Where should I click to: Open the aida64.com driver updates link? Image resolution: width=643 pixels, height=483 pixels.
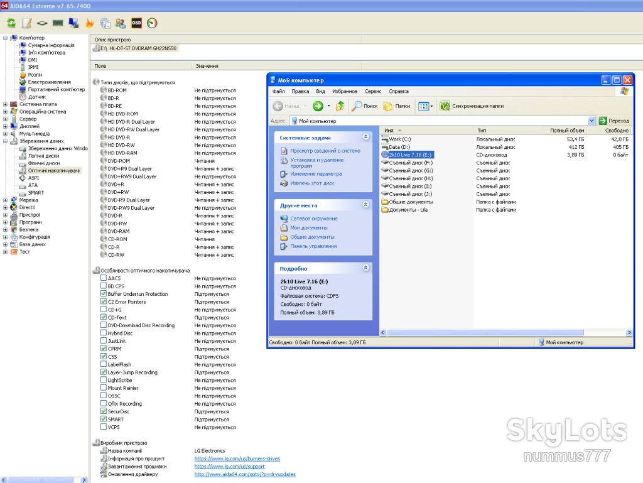tap(245, 474)
